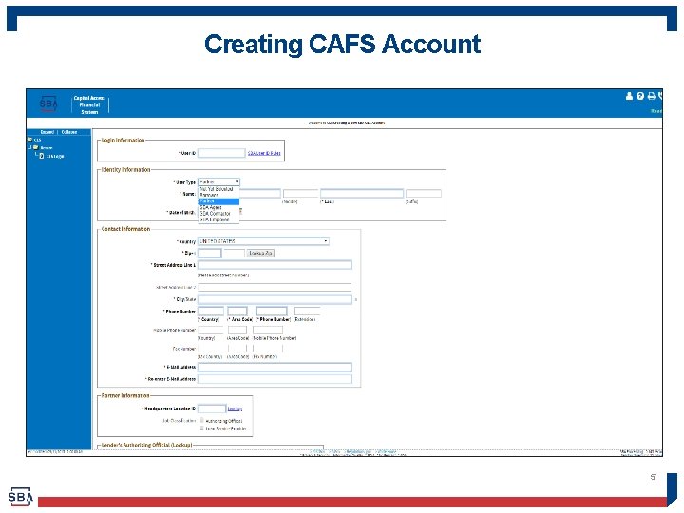Open the user profile icon in header
The height and width of the screenshot is (513, 684).
[629, 96]
